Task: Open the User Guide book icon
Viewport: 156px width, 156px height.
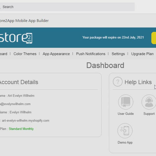Action: click(126, 102)
